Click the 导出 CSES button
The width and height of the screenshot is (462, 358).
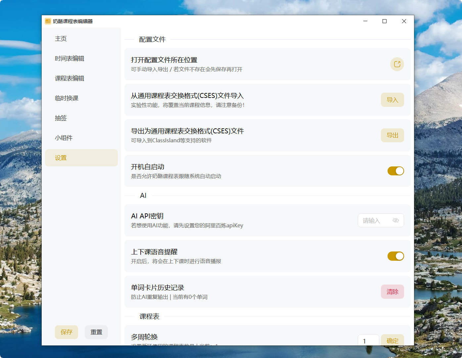click(x=393, y=135)
